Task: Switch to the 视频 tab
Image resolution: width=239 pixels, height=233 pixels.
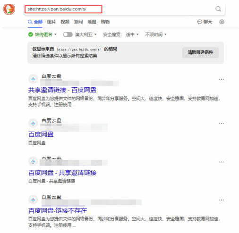Action: (x=65, y=22)
